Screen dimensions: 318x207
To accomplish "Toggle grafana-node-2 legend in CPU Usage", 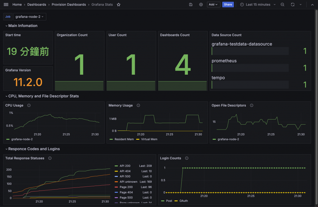I will pyautogui.click(x=22, y=139).
